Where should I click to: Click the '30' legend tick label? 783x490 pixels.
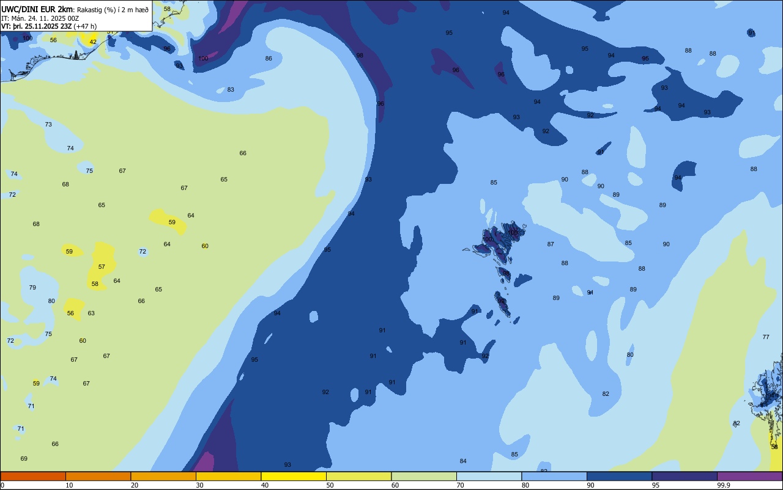pyautogui.click(x=200, y=485)
